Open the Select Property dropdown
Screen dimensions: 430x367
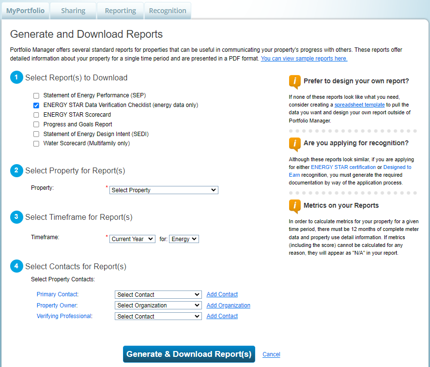tap(164, 190)
